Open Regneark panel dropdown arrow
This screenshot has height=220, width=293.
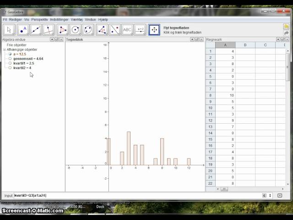[x=278, y=39]
